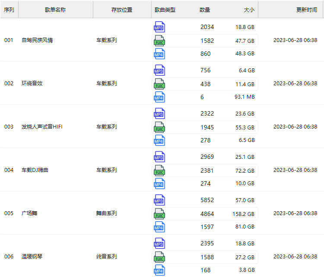This screenshot has height=277, width=324.
Task: Click the 歌曲类型 column header
Action: pyautogui.click(x=165, y=10)
